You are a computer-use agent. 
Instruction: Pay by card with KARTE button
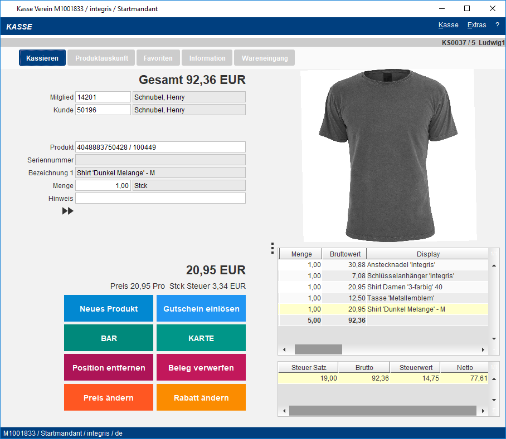click(x=201, y=338)
